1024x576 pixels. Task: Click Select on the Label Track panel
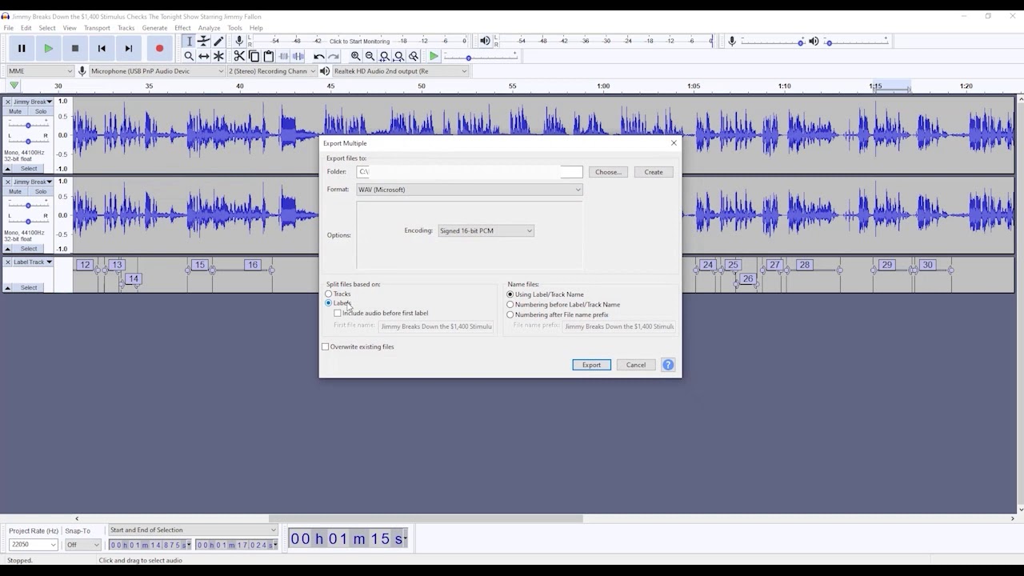click(x=29, y=288)
